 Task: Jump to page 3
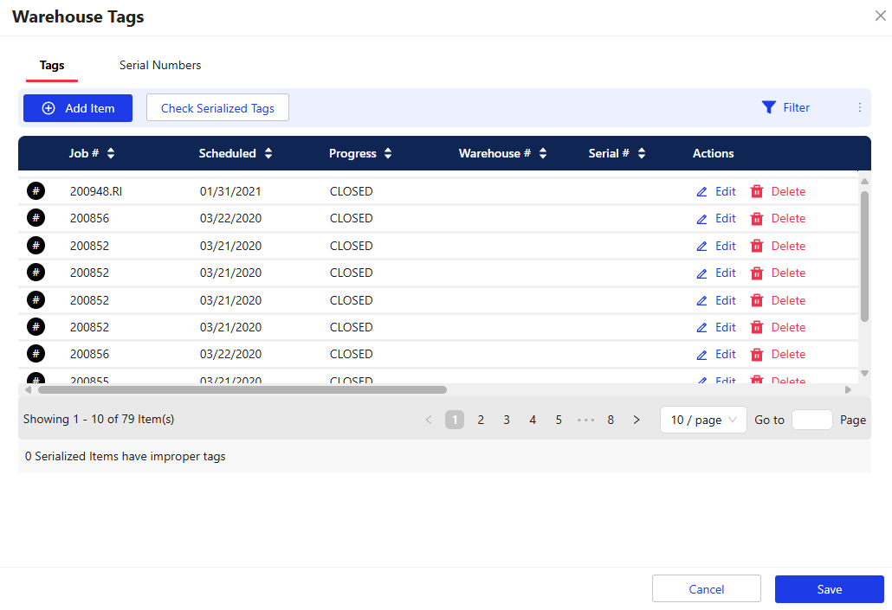(507, 420)
